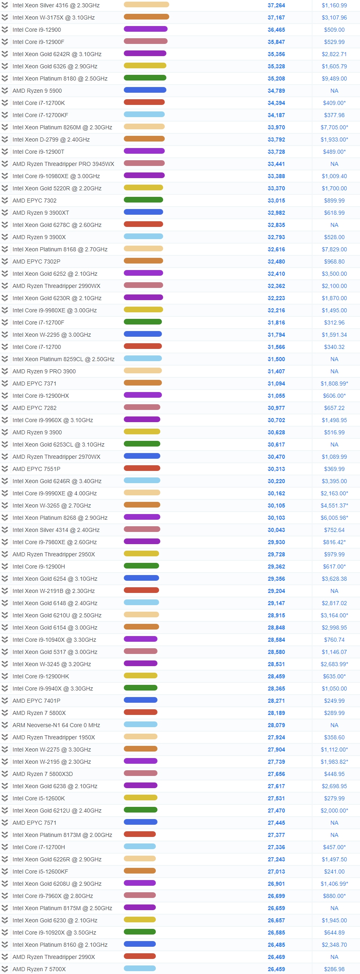Expand chevron beside Intel Core i7-12700F
360x974 pixels.
(4, 322)
